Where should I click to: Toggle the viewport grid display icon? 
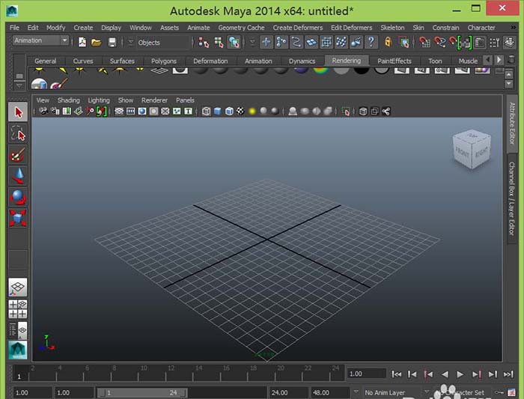click(x=119, y=112)
